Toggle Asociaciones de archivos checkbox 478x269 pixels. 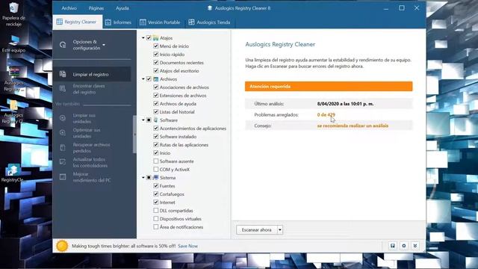[156, 87]
